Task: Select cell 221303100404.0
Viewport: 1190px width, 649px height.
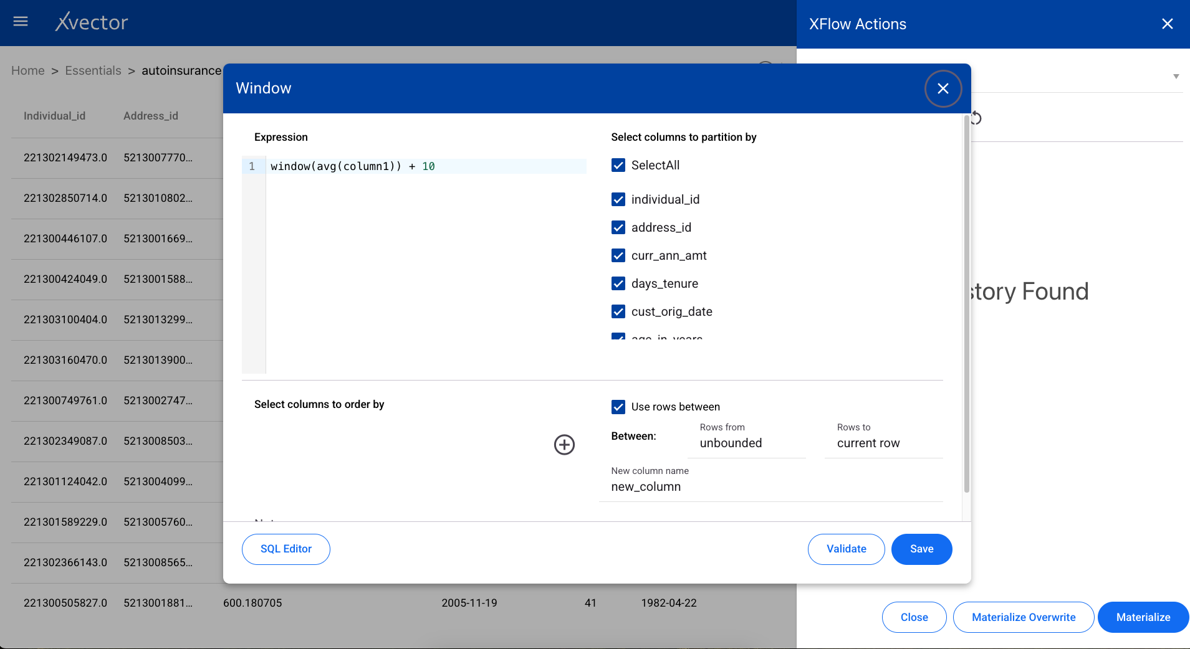Action: point(65,320)
